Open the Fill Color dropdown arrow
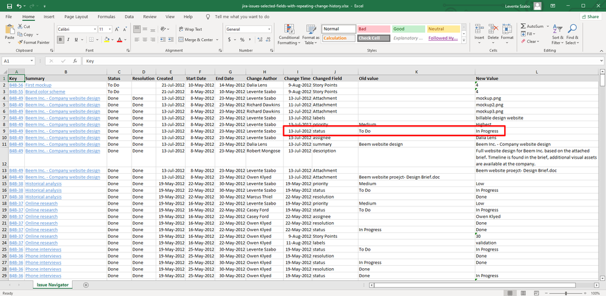 112,40
